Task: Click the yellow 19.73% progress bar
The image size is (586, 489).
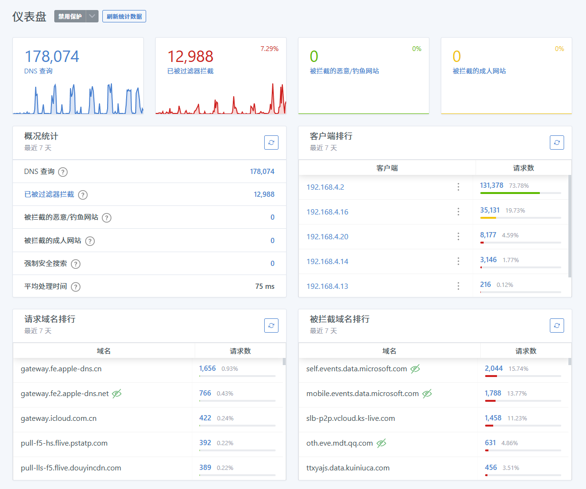Action: point(488,218)
